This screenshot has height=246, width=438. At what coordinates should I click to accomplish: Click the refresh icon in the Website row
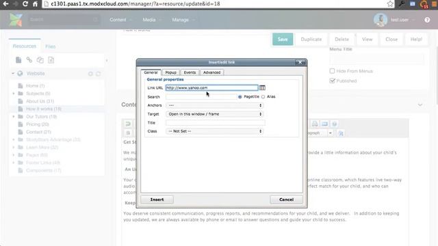[99, 74]
